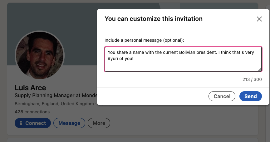Click the text area resize handle corner

tap(259, 69)
